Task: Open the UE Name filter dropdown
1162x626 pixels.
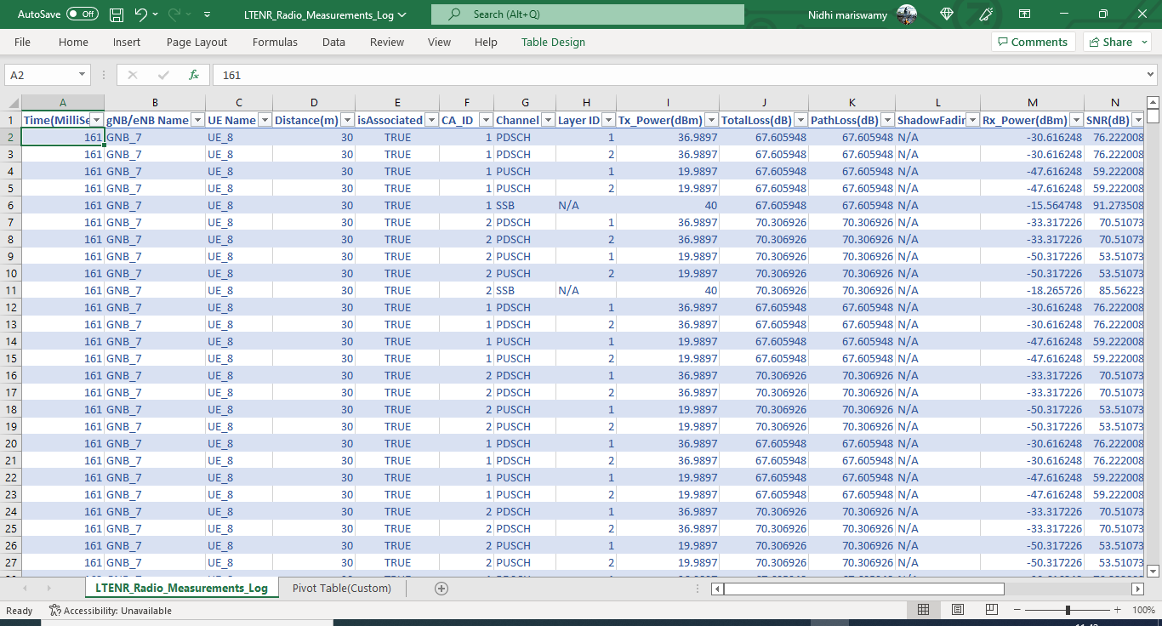Action: point(265,120)
